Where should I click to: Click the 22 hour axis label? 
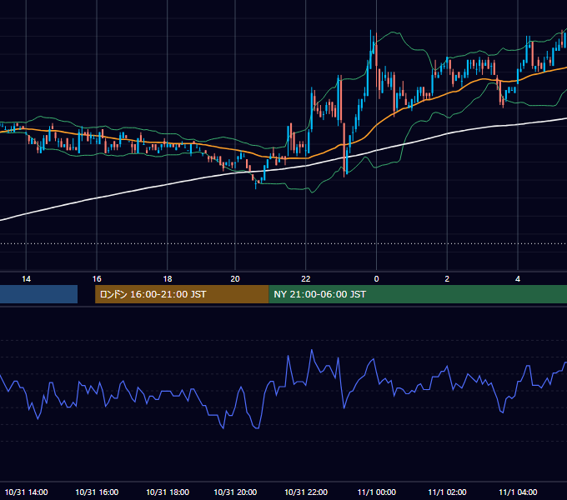(305, 279)
